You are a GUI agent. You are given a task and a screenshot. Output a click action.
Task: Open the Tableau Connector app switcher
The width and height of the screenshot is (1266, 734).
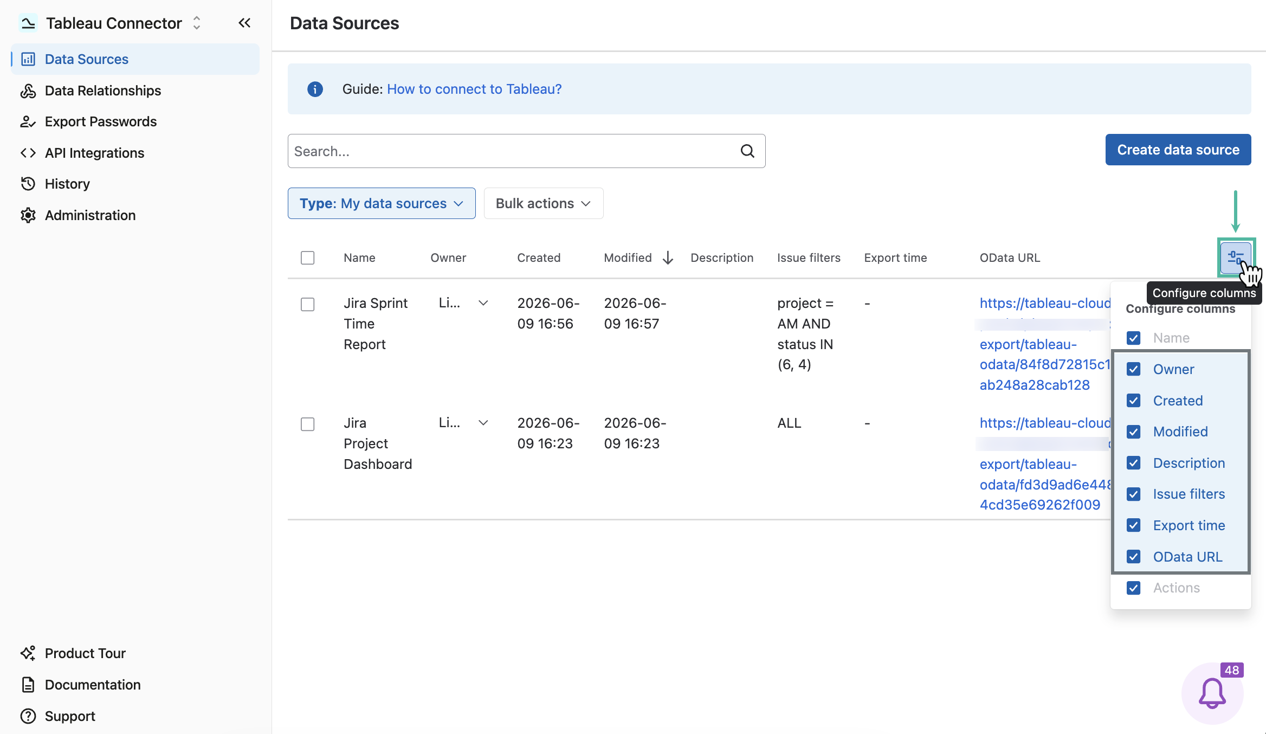[x=197, y=23]
